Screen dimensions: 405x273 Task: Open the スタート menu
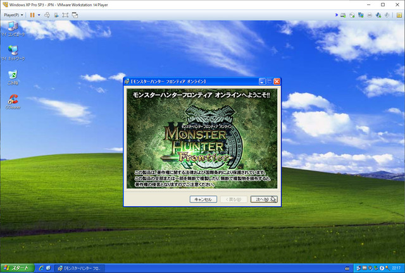17,268
